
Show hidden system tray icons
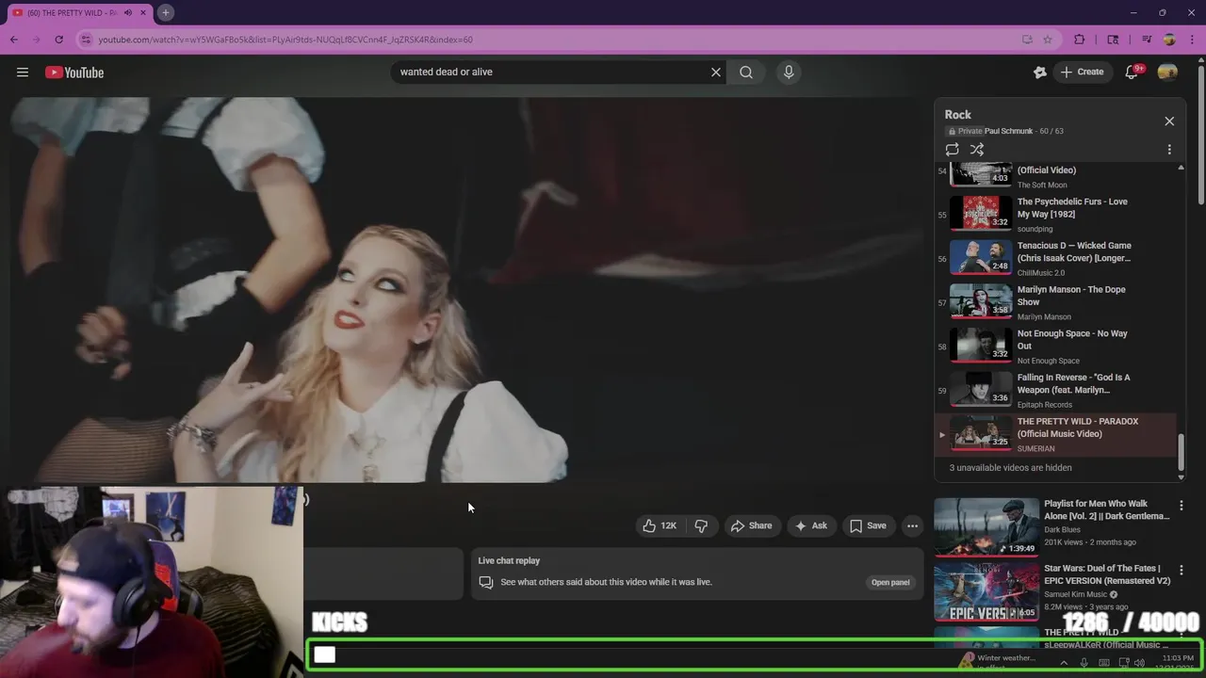(x=1064, y=663)
